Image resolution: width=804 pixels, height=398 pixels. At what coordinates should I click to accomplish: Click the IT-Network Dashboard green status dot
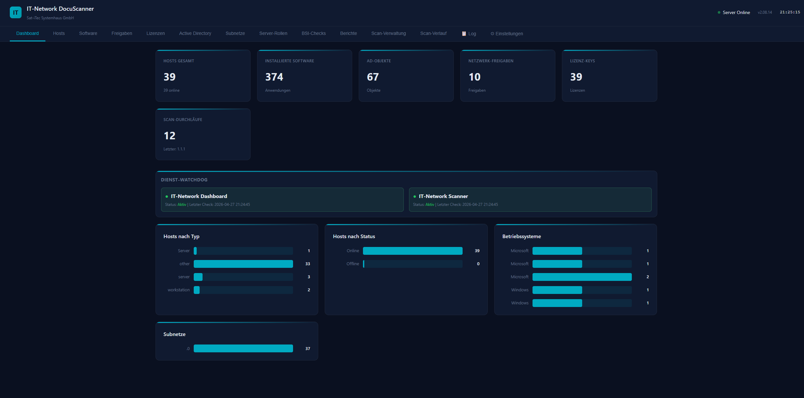coord(168,196)
